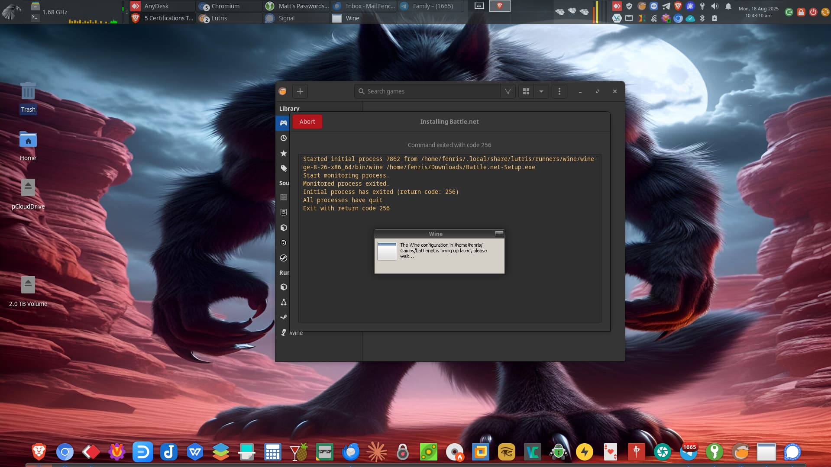This screenshot has height=467, width=831.
Task: Switch to Chromium taskbar entry
Action: click(x=230, y=6)
